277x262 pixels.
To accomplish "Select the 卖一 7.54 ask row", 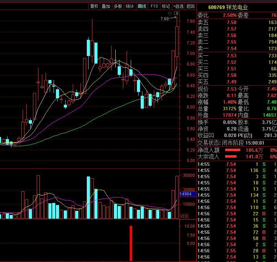I will (x=237, y=48).
